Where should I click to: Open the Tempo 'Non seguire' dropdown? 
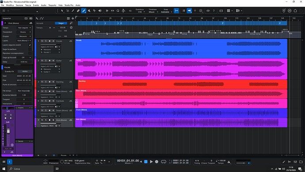pyautogui.click(x=24, y=28)
